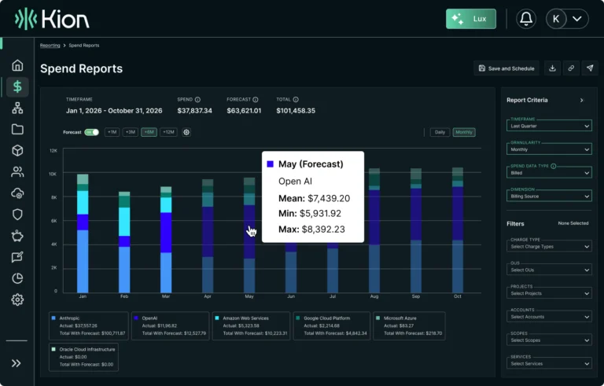Show info for TOTAL metric
Image resolution: width=604 pixels, height=386 pixels.
point(296,99)
